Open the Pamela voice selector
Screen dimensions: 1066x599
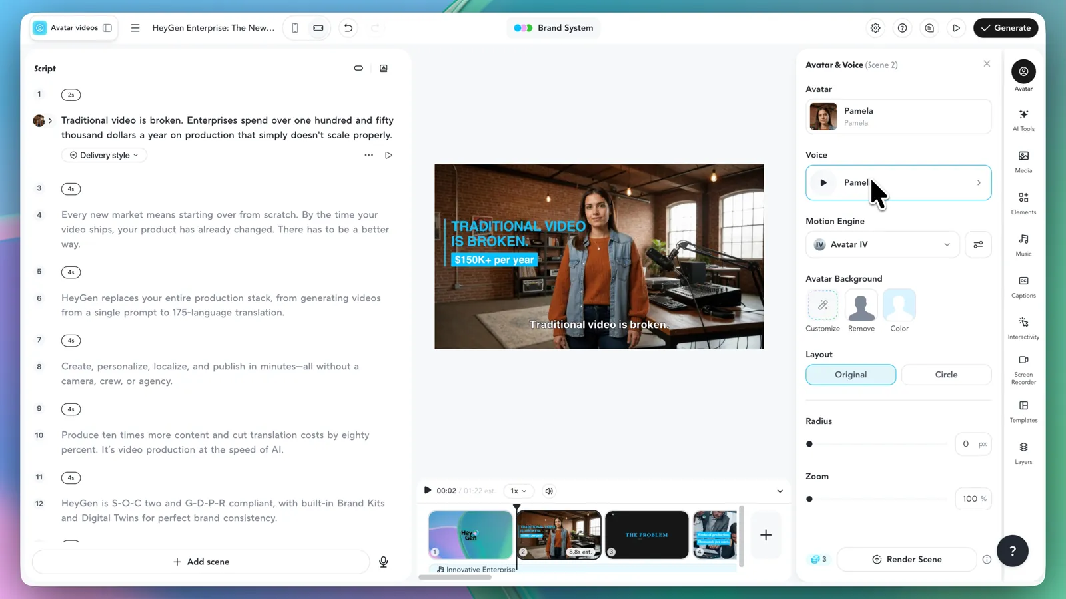pos(898,182)
